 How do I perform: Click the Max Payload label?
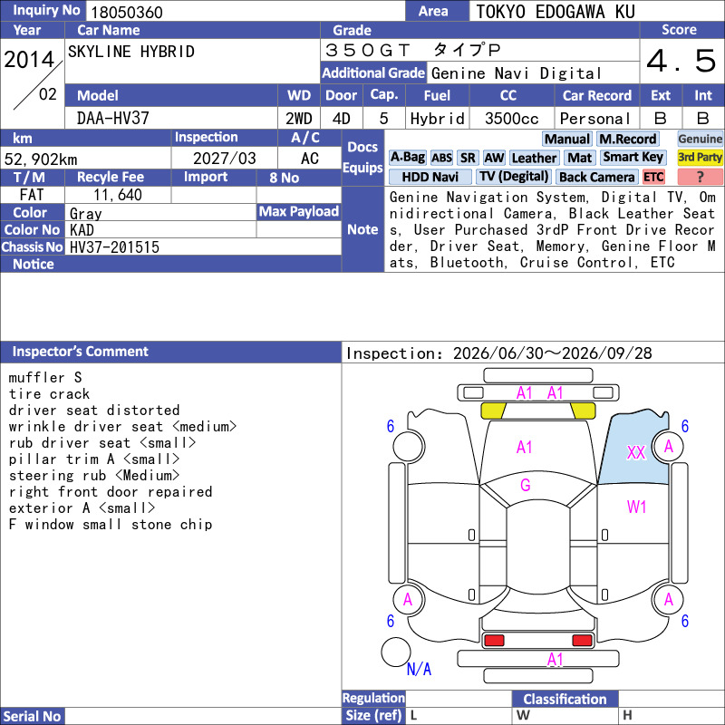[x=299, y=211]
